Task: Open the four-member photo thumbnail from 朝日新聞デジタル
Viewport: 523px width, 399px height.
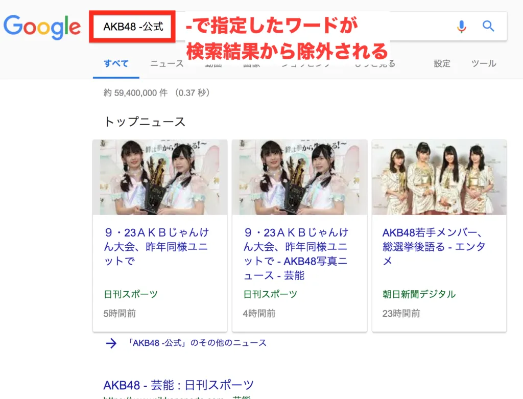Action: [439, 177]
